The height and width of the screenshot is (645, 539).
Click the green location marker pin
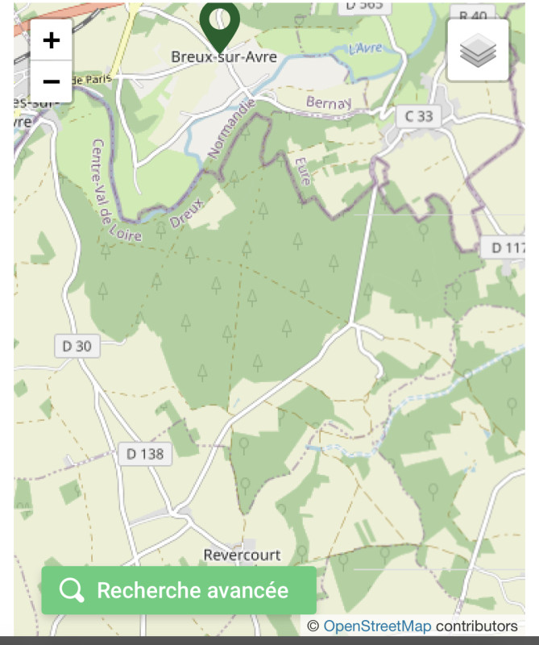coord(219,23)
